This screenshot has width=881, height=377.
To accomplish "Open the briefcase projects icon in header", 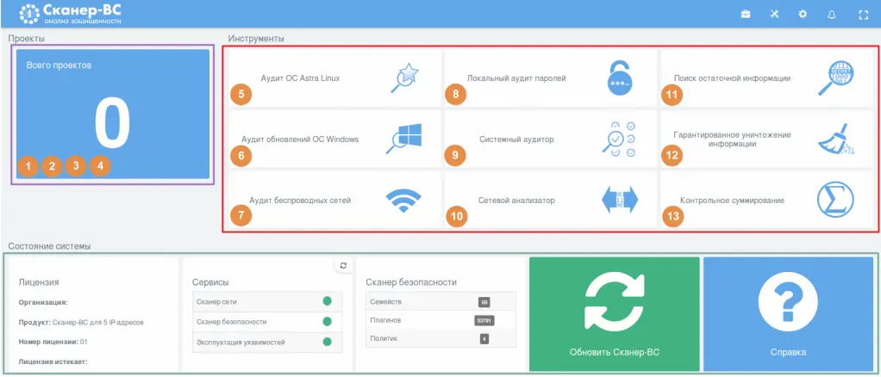I will pyautogui.click(x=746, y=14).
